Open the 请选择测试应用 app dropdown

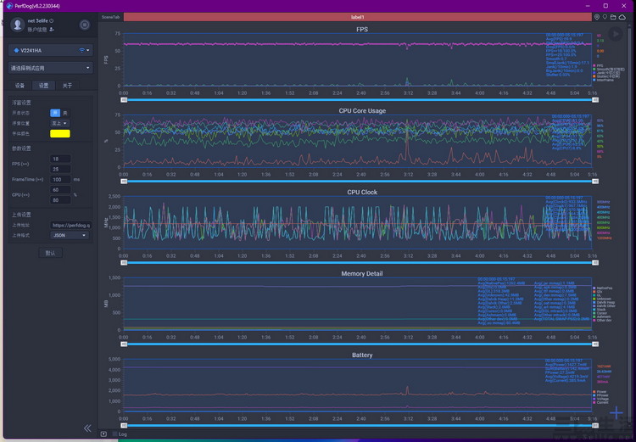click(x=50, y=68)
